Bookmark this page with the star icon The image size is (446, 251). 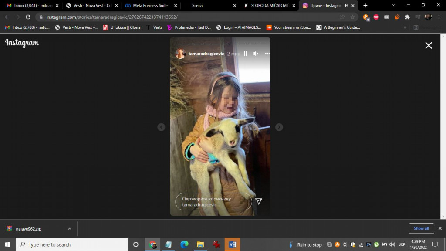[353, 17]
